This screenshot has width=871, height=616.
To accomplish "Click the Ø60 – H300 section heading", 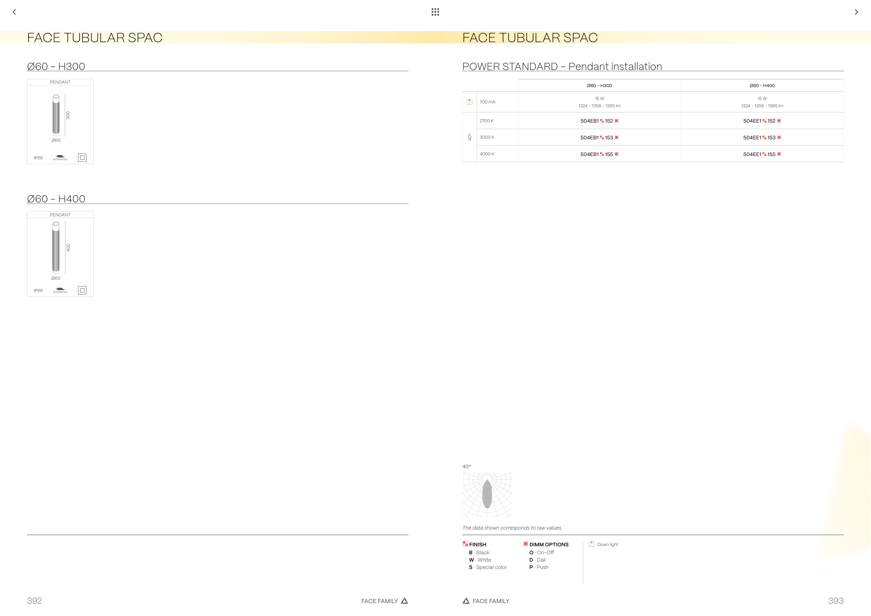I will (x=56, y=67).
